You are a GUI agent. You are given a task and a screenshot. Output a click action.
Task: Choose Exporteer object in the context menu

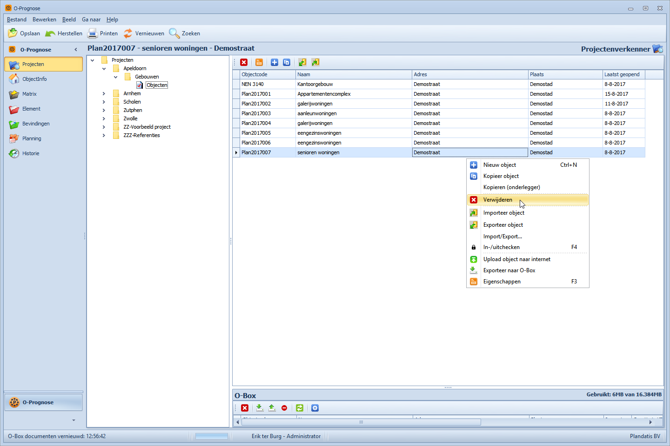pyautogui.click(x=528, y=225)
